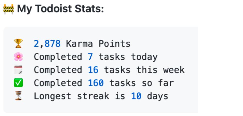Image resolution: width=243 pixels, height=116 pixels.
Task: Click Completed beside the green check mark
Action: click(x=58, y=83)
